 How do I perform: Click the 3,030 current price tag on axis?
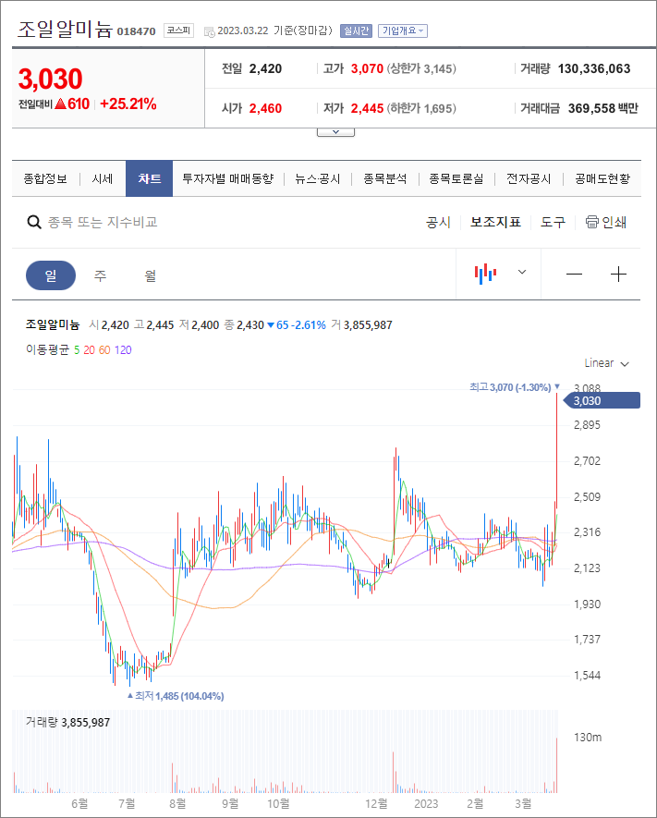[x=602, y=400]
